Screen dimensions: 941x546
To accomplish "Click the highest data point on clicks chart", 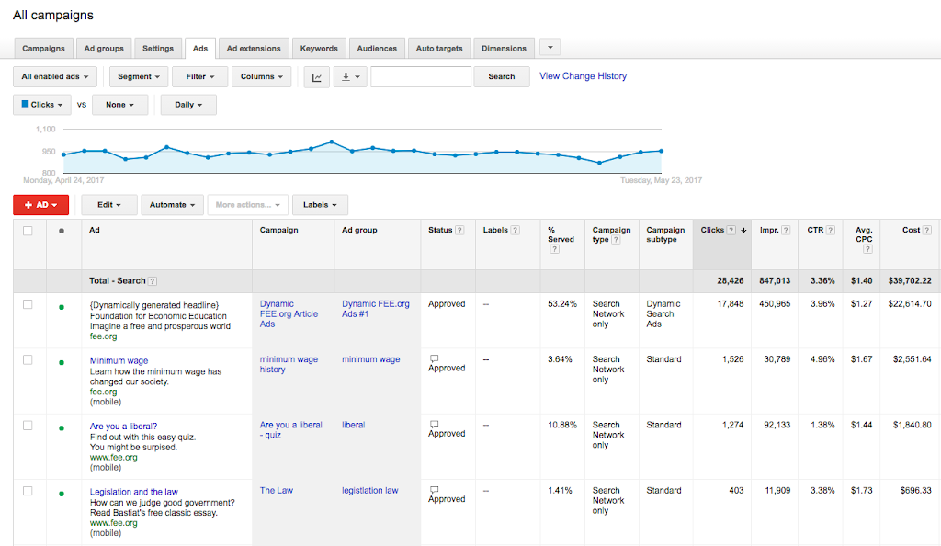I will [x=331, y=142].
